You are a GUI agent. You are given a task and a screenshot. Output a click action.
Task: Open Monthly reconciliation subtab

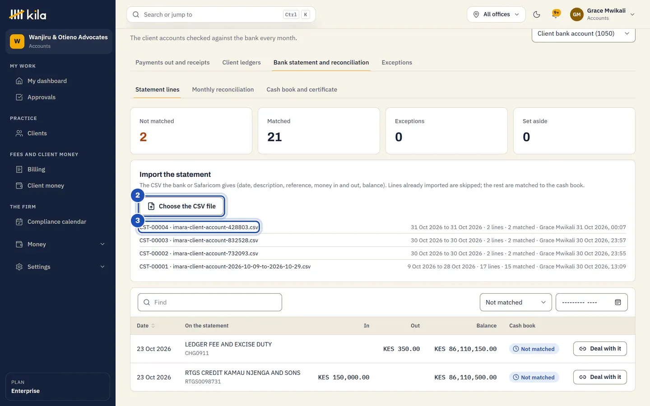tap(223, 90)
